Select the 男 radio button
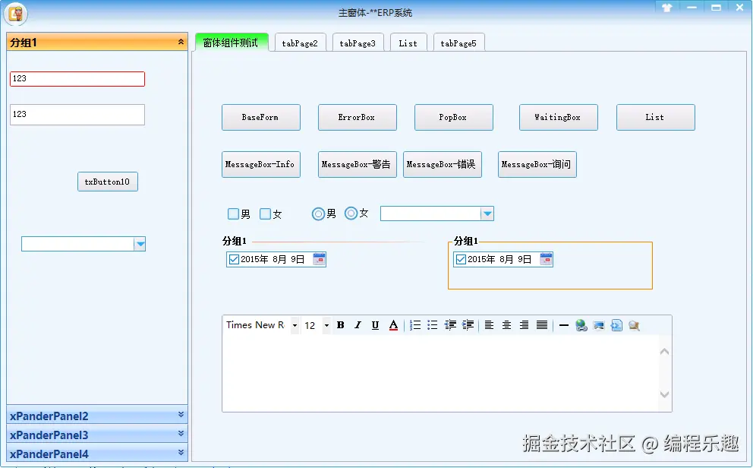The width and height of the screenshot is (753, 468). (x=318, y=213)
